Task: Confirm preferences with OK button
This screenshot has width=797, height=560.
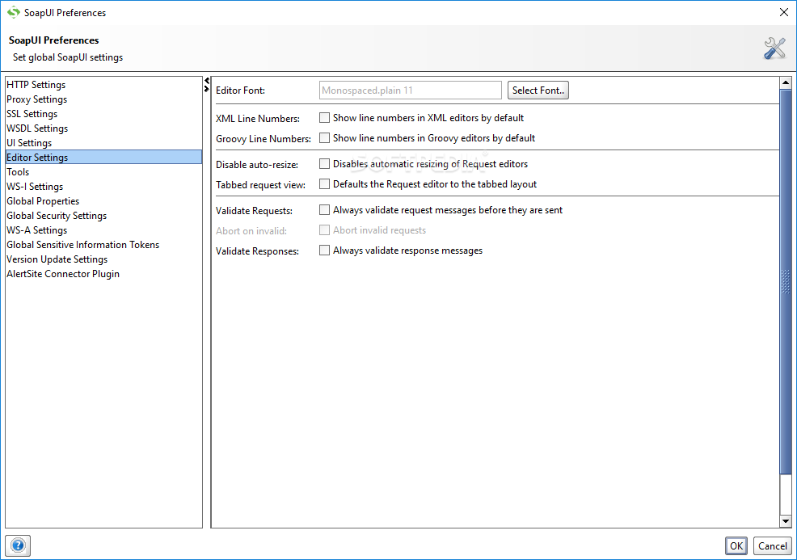Action: coord(736,546)
